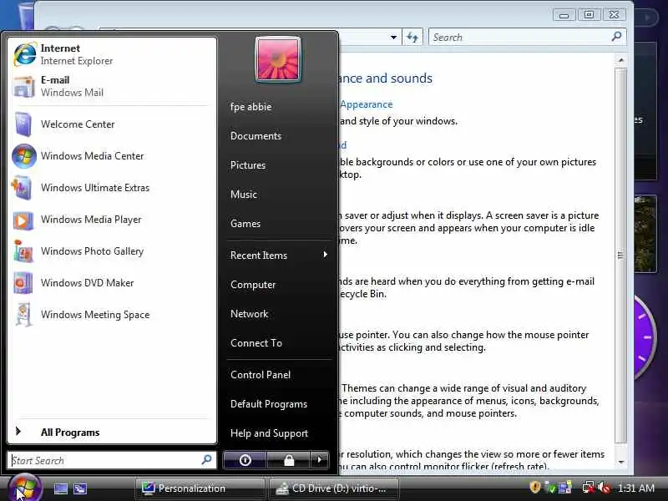Image resolution: width=668 pixels, height=501 pixels.
Task: Click the Start Search magnifier icon
Action: [x=206, y=460]
